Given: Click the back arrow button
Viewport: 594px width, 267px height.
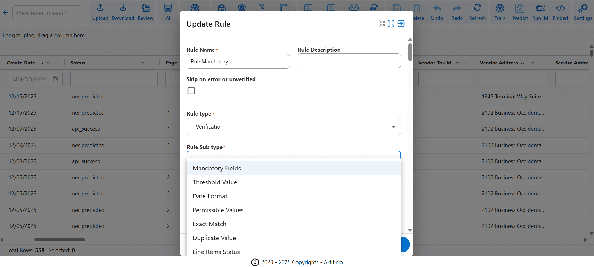Looking at the screenshot, I should [6, 13].
